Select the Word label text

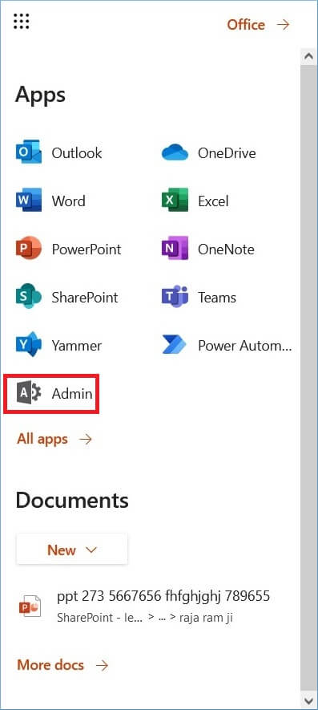[x=68, y=201]
